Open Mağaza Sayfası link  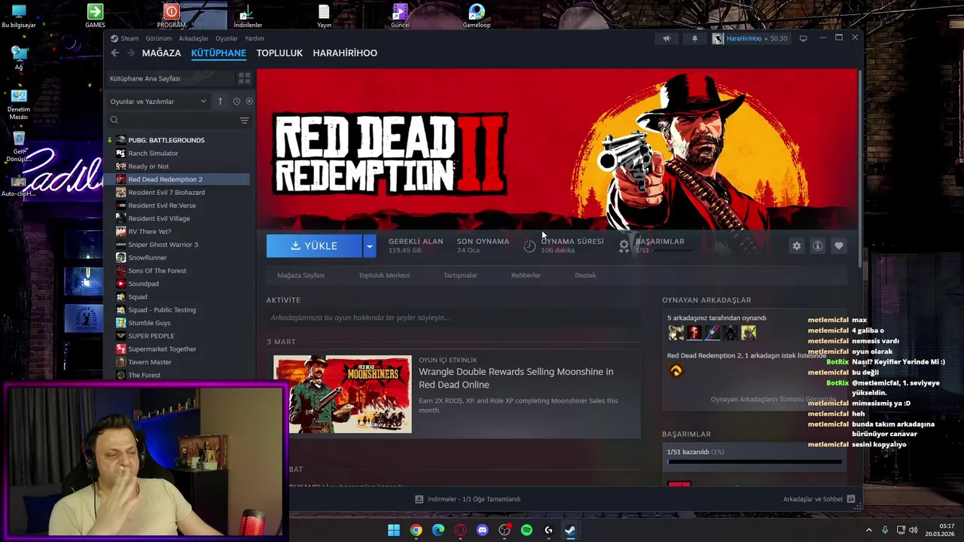300,276
